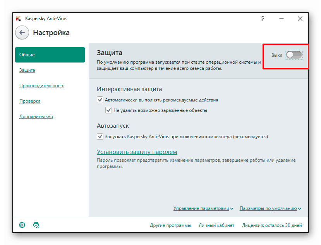Image resolution: width=321 pixels, height=245 pixels.
Task: Uncheck Автоматически выполнять рекомендуемые действия
Action: point(100,100)
